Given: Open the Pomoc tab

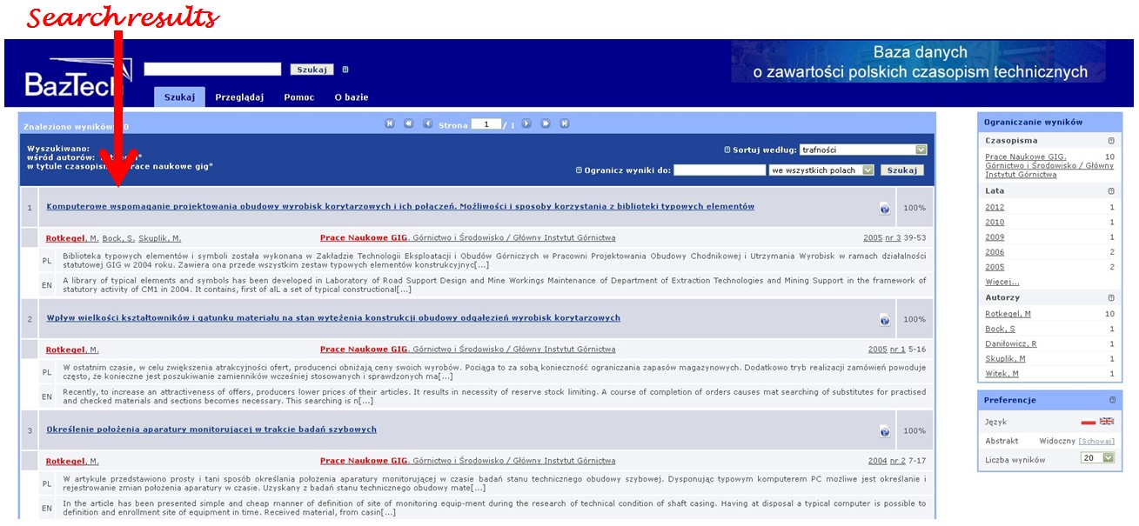Looking at the screenshot, I should coord(298,97).
